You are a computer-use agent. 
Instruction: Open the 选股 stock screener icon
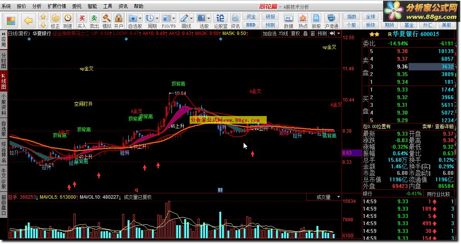tap(201, 18)
